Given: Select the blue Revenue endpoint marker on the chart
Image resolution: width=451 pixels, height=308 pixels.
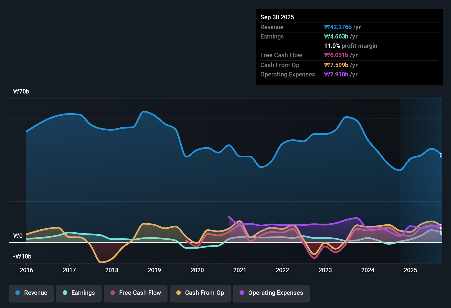Looking at the screenshot, I should tap(442, 155).
